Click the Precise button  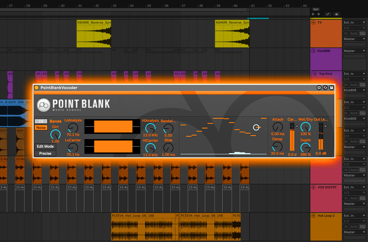45,153
